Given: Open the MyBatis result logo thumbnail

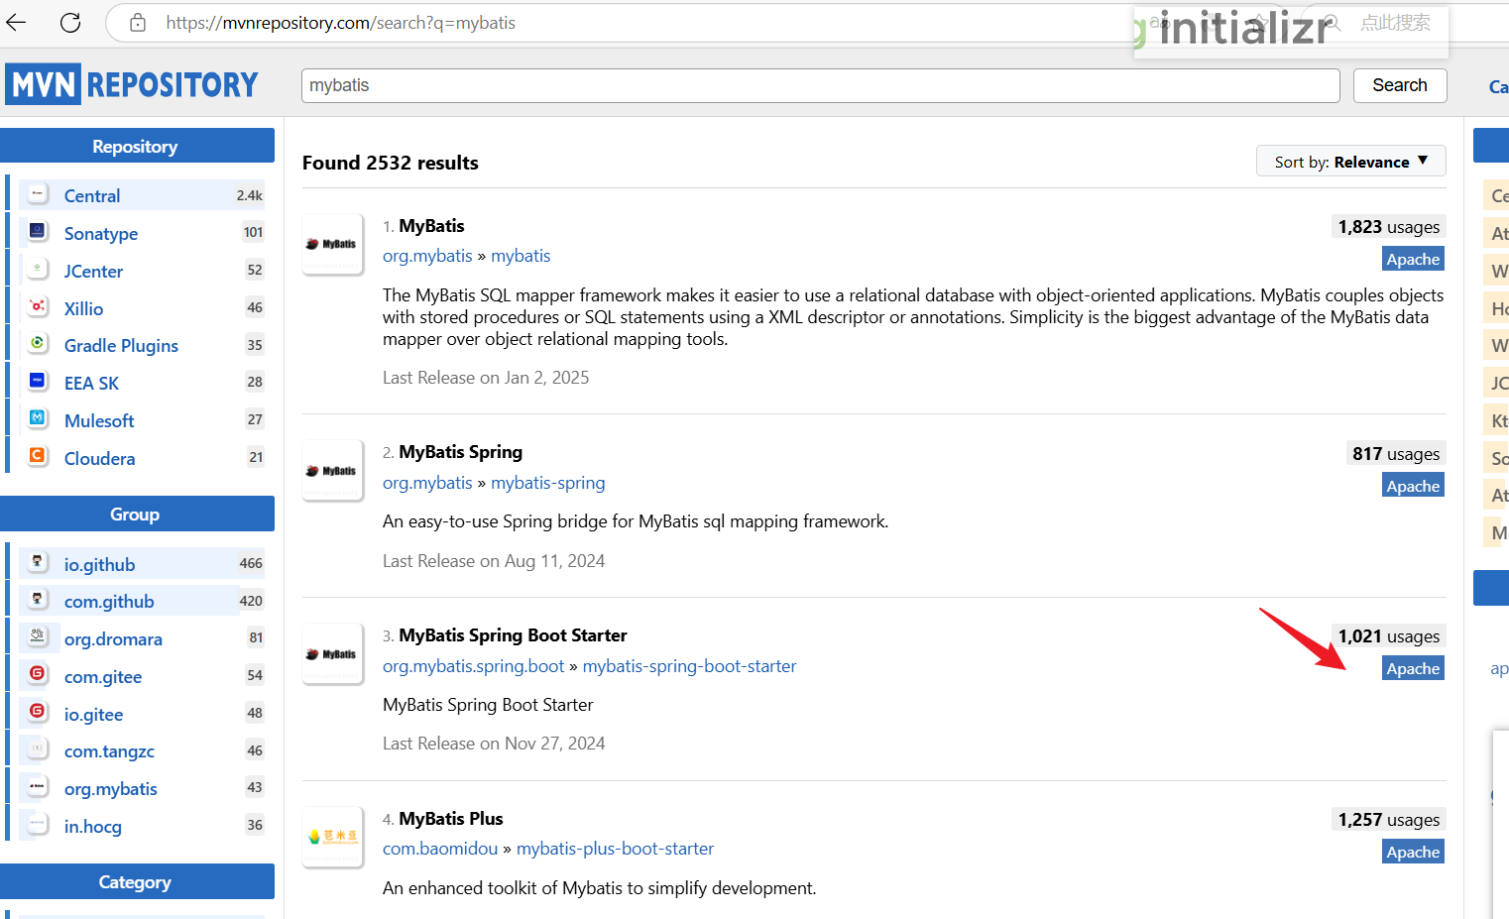Looking at the screenshot, I should (x=333, y=244).
